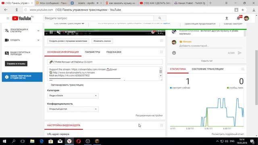The image size is (258, 145).
Task: Open taskbar search magnifier
Action: [x=14, y=141]
